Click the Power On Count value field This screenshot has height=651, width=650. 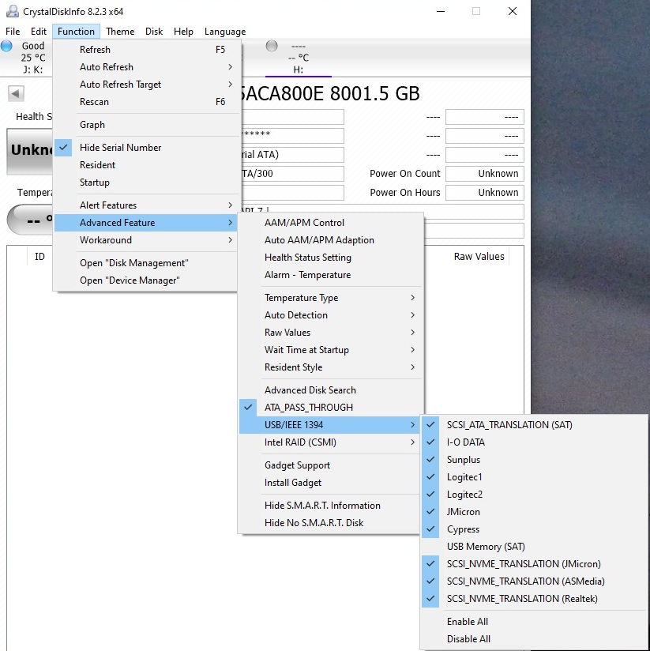(484, 174)
